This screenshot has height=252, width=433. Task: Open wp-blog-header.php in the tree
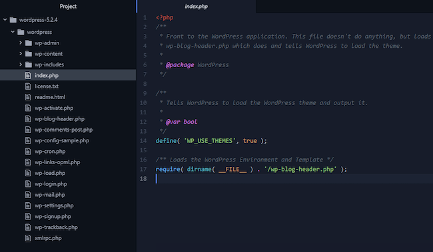59,119
